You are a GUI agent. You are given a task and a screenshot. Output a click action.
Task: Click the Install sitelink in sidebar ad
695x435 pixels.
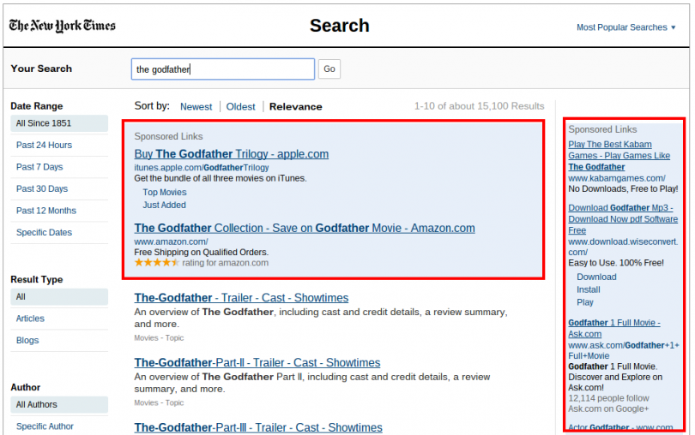tap(589, 289)
